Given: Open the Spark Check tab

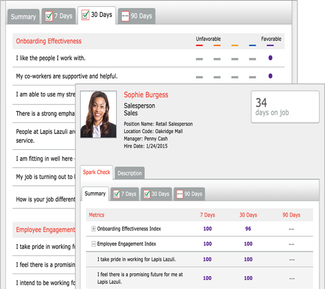Looking at the screenshot, I should coord(96,172).
